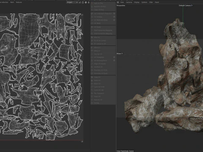Viewport: 203px width, 152px height.
Task: Open the settings gear for Set UVW from Projection
Action: 114,14
